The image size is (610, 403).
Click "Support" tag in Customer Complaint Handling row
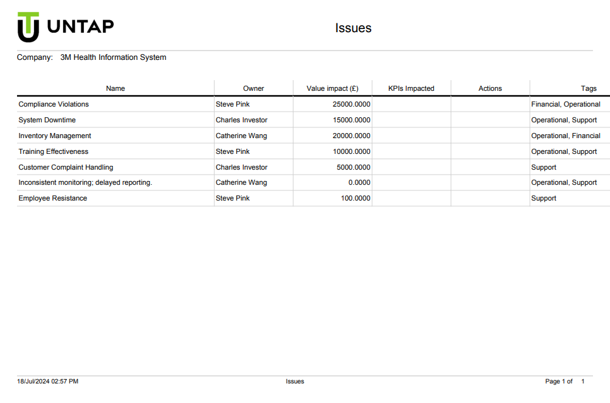click(544, 167)
